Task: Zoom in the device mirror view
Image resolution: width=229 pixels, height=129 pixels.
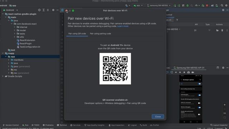Action: pyautogui.click(x=225, y=105)
